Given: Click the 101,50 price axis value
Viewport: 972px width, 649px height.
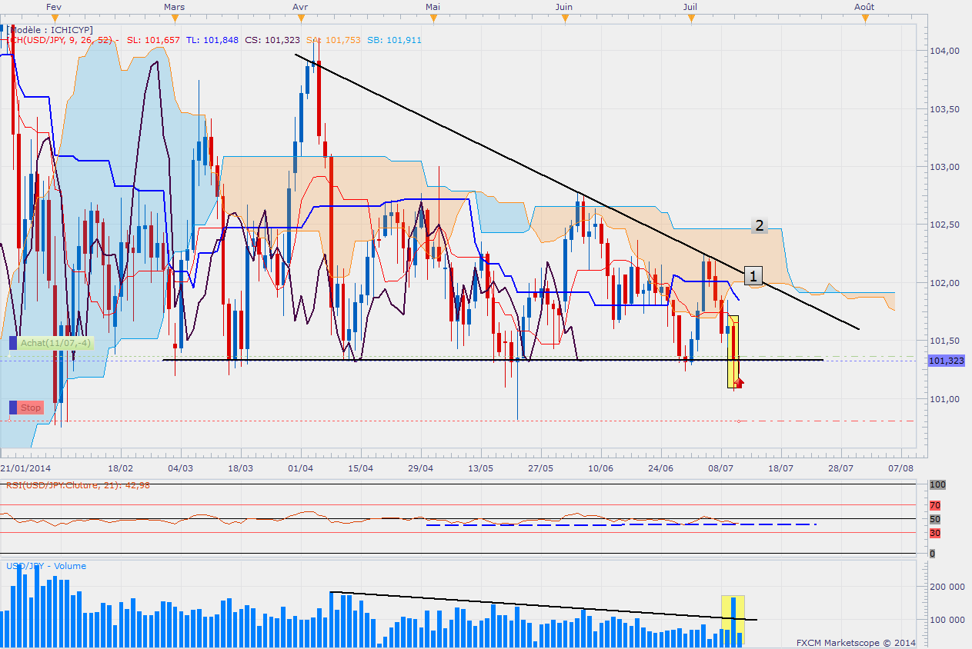Looking at the screenshot, I should tap(946, 341).
